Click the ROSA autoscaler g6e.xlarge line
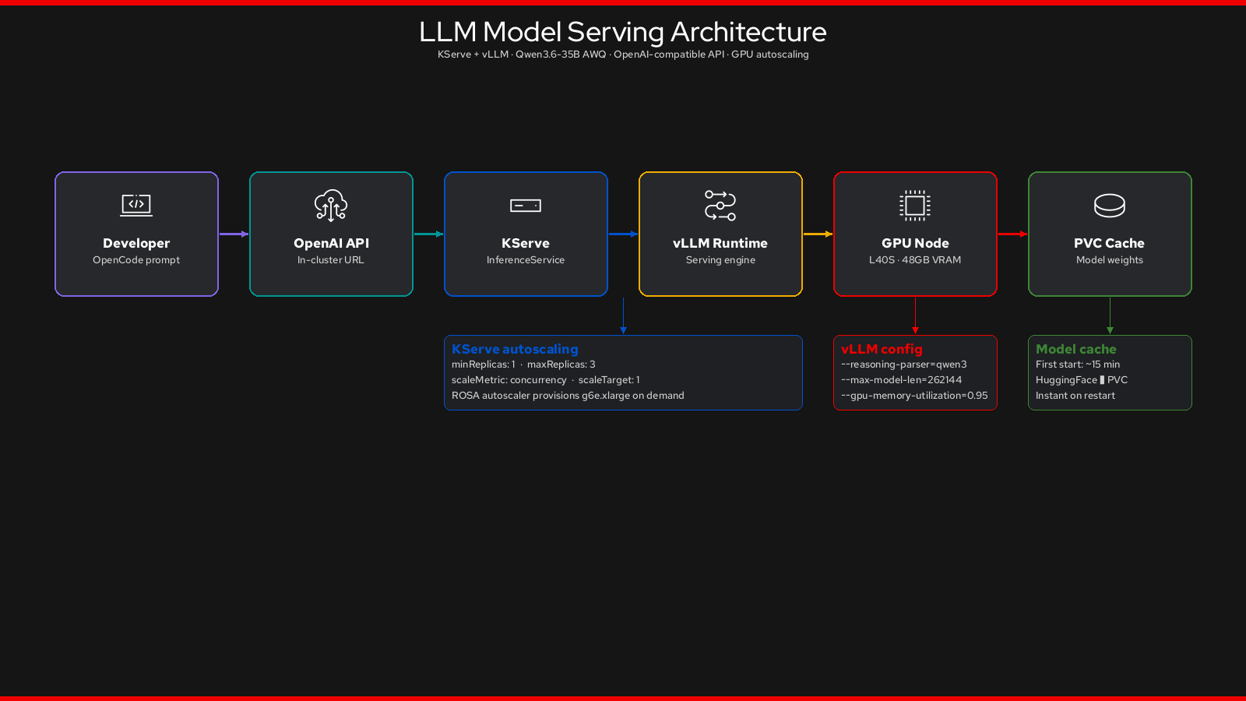Screen dimensions: 1246x701 [x=568, y=396]
